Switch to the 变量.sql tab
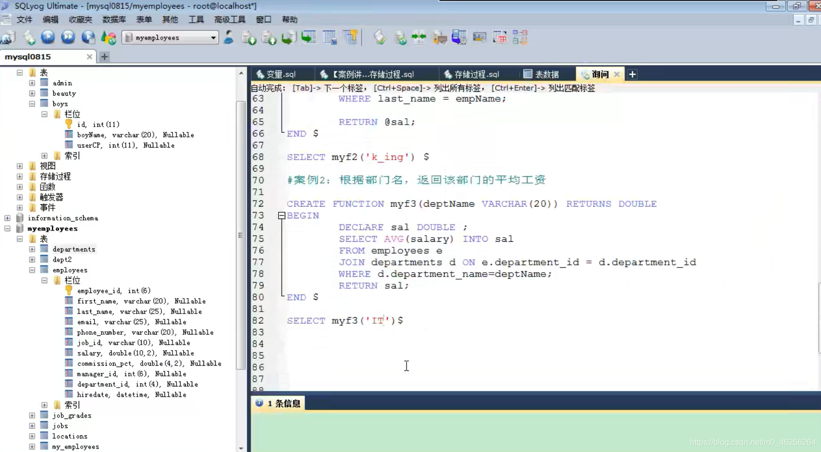821x452 pixels. pos(281,74)
